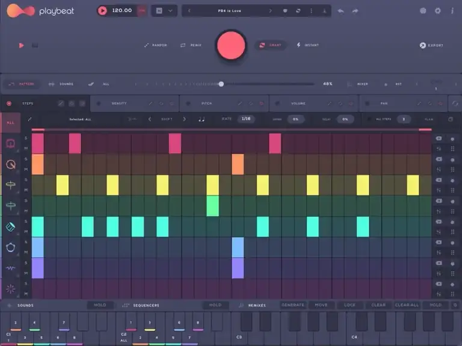Image resolution: width=462 pixels, height=346 pixels.
Task: Click the RANDOM mode button
Action: tap(156, 45)
